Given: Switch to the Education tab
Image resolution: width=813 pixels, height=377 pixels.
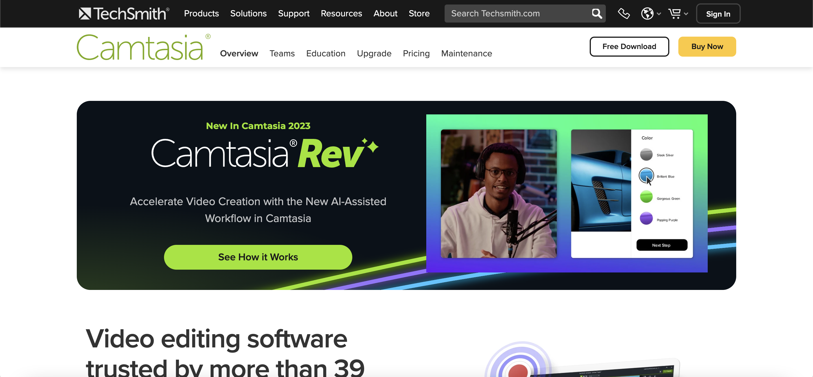Looking at the screenshot, I should [x=326, y=54].
